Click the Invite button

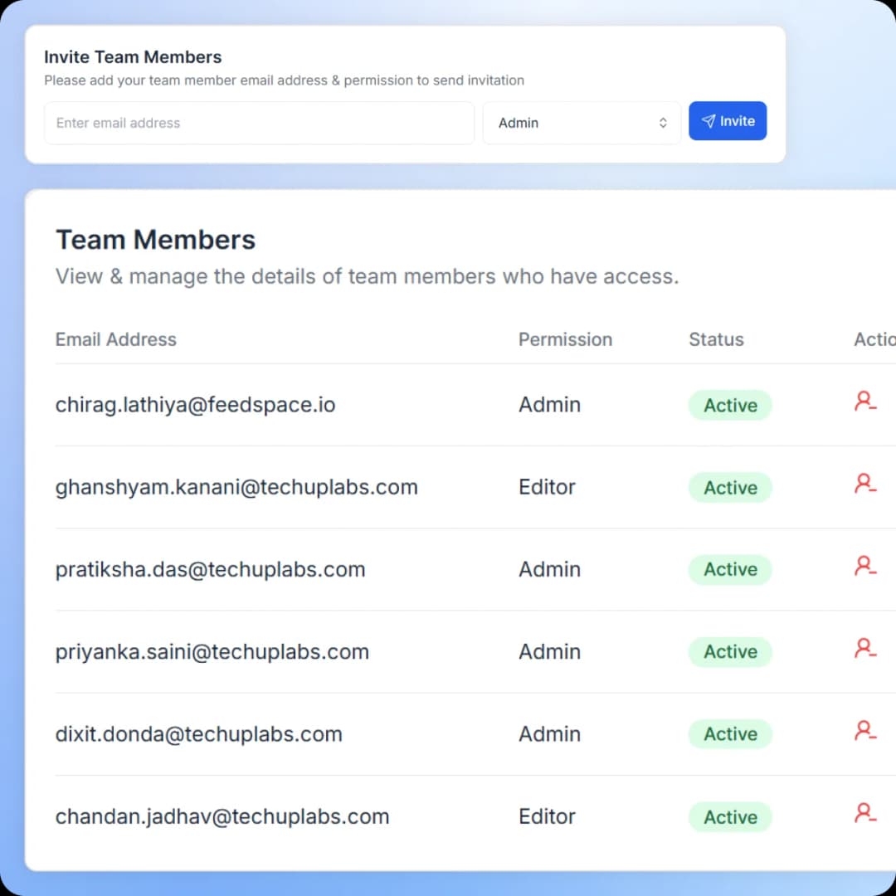728,121
